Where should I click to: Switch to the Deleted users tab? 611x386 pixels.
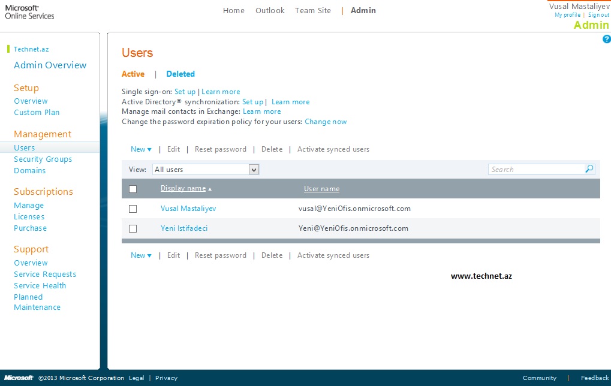(180, 74)
